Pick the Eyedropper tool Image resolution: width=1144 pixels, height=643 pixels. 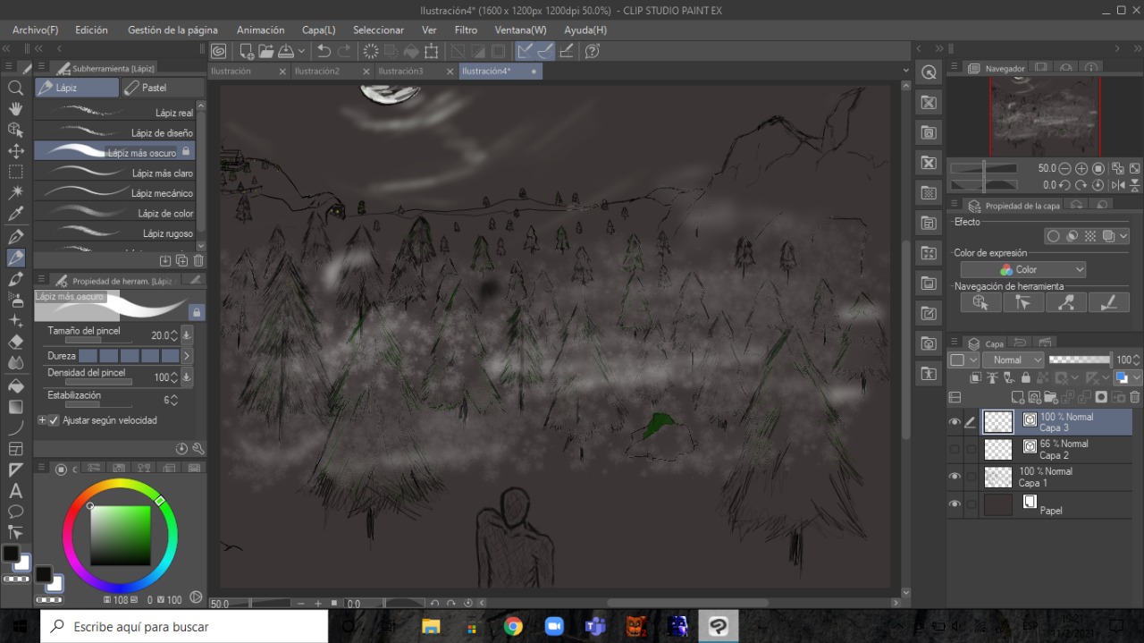point(15,215)
